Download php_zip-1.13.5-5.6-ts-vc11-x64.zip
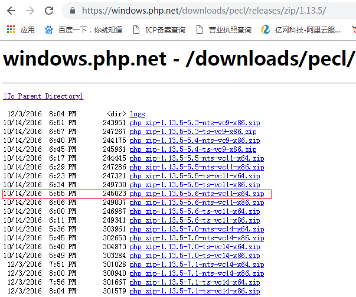The image size is (356, 297). [x=195, y=211]
